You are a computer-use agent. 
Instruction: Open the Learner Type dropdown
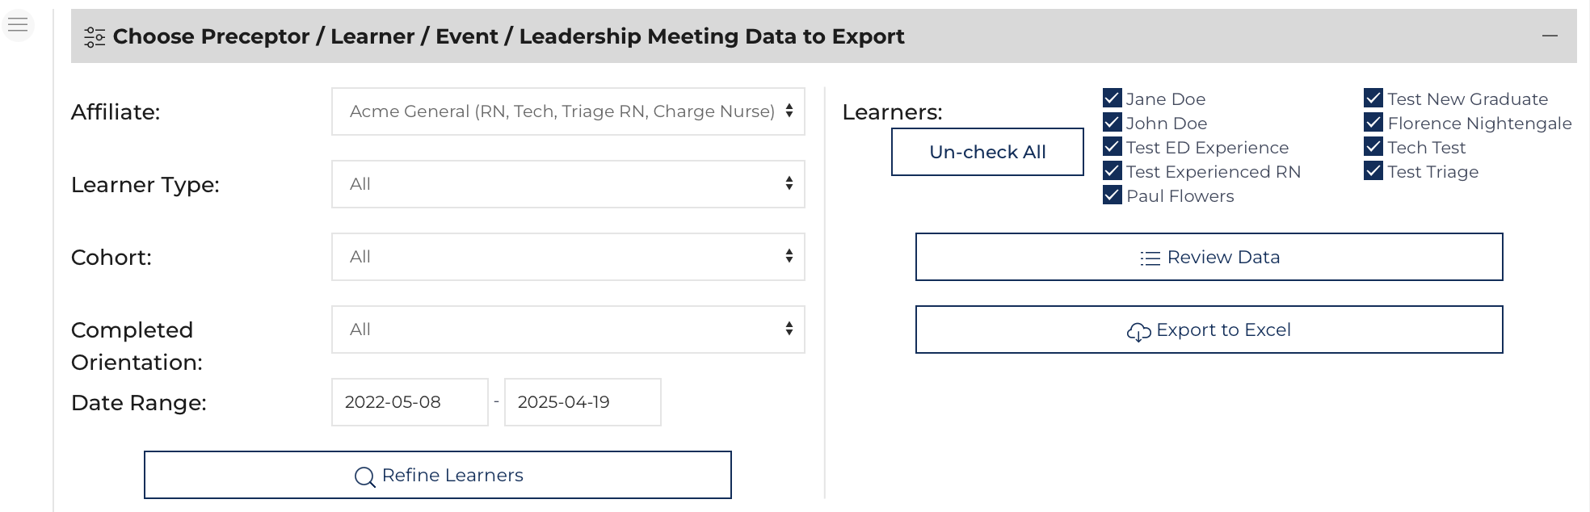568,184
